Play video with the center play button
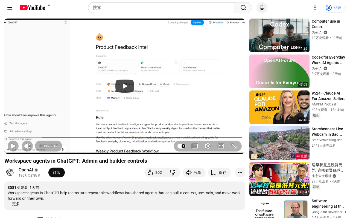Screen dimensions: 350x218 (x=125, y=86)
